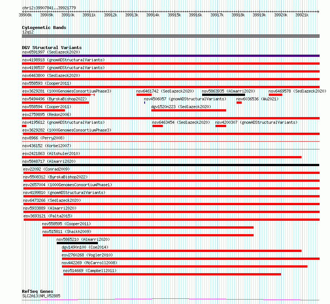Click nsv4506057 (gnomADStructuralVariants) label
The height and width of the screenshot is (304, 330).
(185, 99)
